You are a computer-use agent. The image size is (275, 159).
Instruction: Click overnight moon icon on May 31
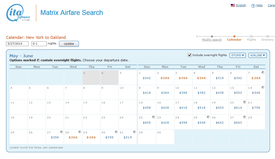click(x=134, y=132)
